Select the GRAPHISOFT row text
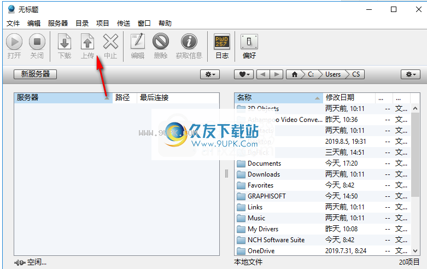 click(267, 196)
